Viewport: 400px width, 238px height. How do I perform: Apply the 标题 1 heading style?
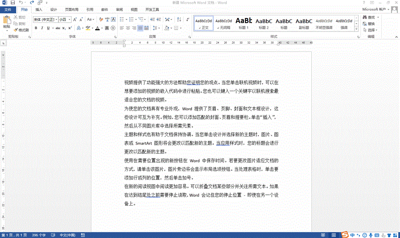pos(244,23)
